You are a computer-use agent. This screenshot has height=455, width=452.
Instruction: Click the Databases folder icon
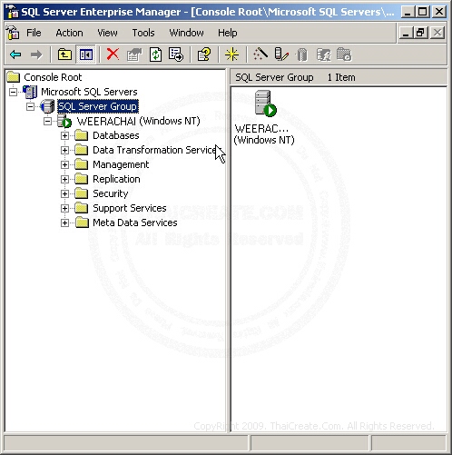click(x=82, y=135)
